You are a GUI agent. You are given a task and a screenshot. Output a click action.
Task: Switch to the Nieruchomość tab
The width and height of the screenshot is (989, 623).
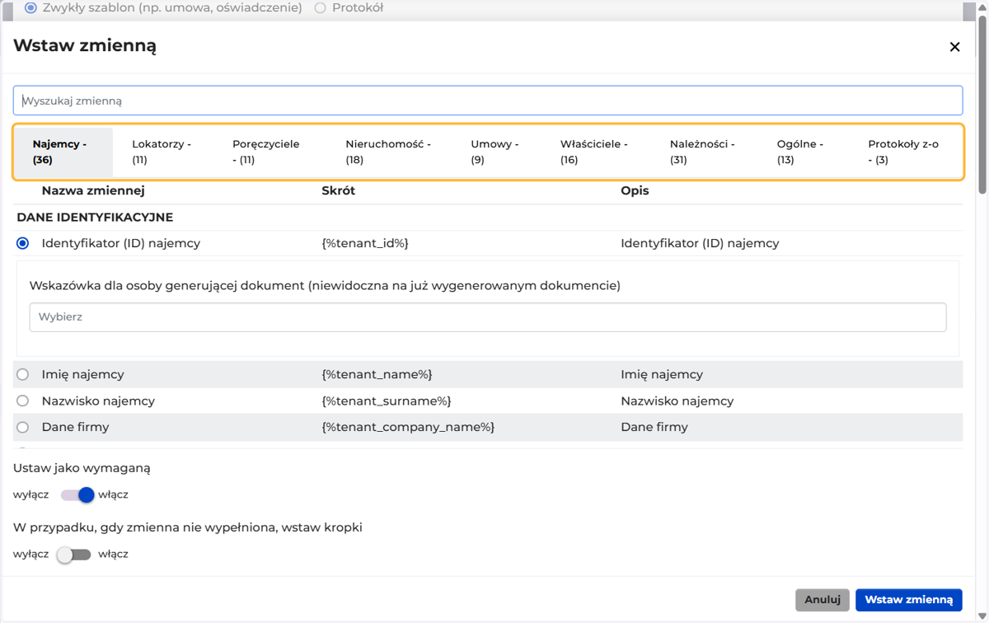click(388, 152)
